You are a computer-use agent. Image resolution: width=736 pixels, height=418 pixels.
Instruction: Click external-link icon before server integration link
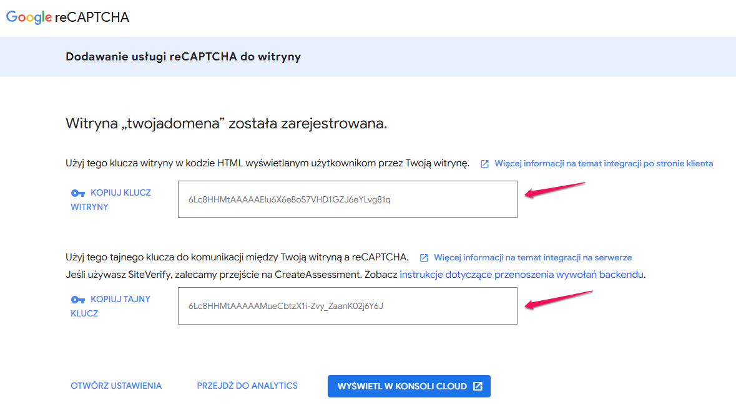click(424, 258)
